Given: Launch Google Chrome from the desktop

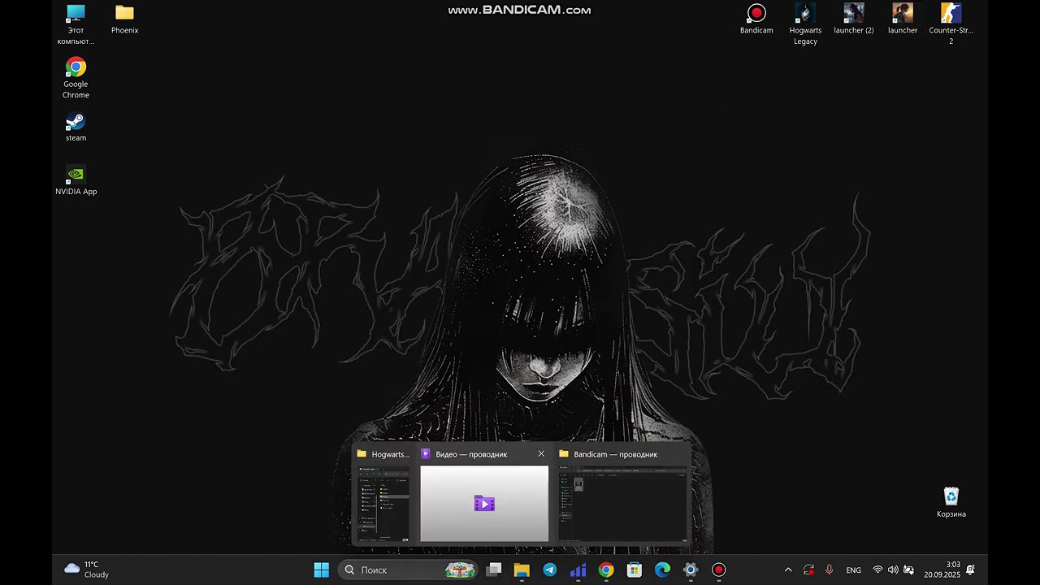Looking at the screenshot, I should [x=76, y=78].
